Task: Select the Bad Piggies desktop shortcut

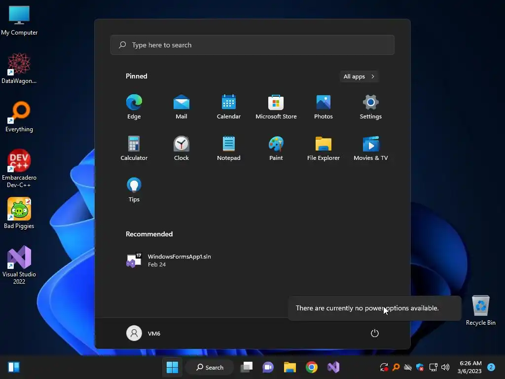Action: click(x=19, y=213)
